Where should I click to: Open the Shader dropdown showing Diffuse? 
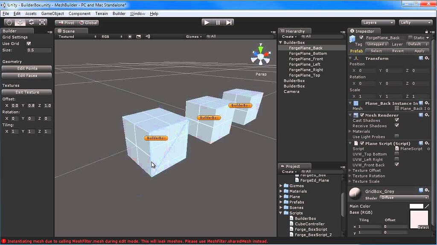(403, 197)
